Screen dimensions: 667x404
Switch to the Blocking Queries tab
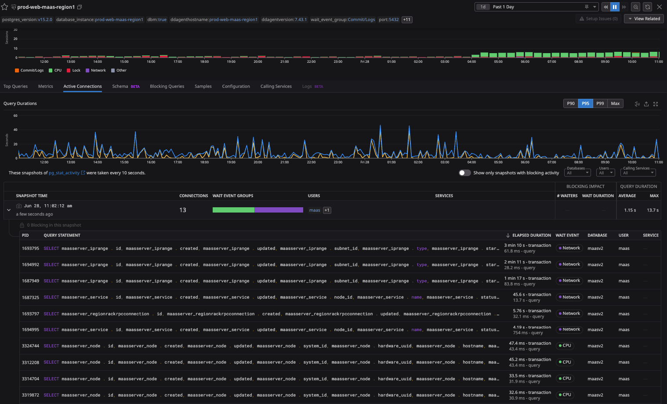point(167,87)
